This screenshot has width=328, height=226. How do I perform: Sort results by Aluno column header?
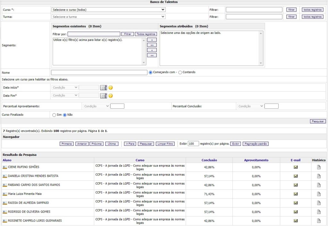[x=7, y=160]
